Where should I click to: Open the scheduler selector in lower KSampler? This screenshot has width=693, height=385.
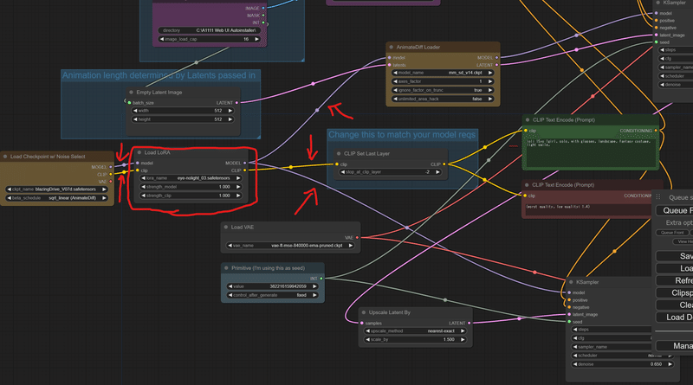623,356
